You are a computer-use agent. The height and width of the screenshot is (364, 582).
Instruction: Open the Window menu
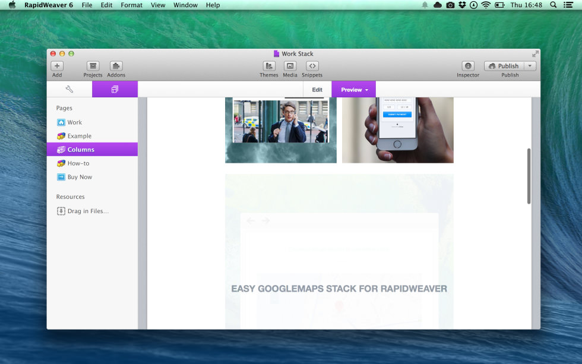[185, 5]
